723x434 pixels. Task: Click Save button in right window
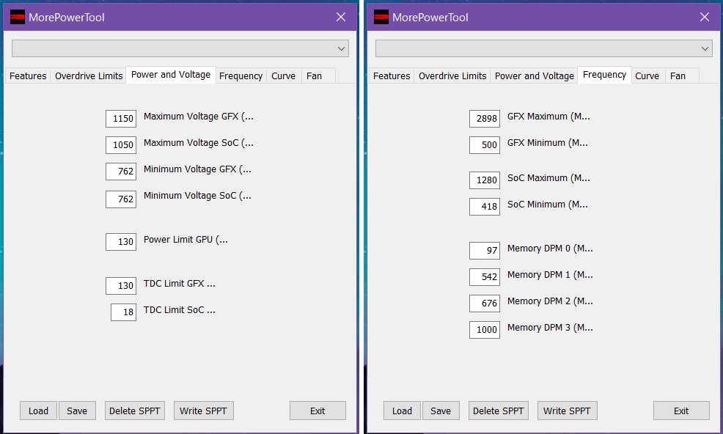[441, 411]
